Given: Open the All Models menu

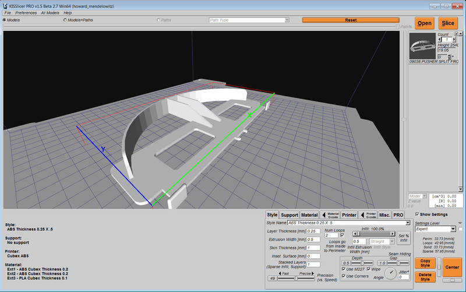Looking at the screenshot, I should pyautogui.click(x=50, y=13).
